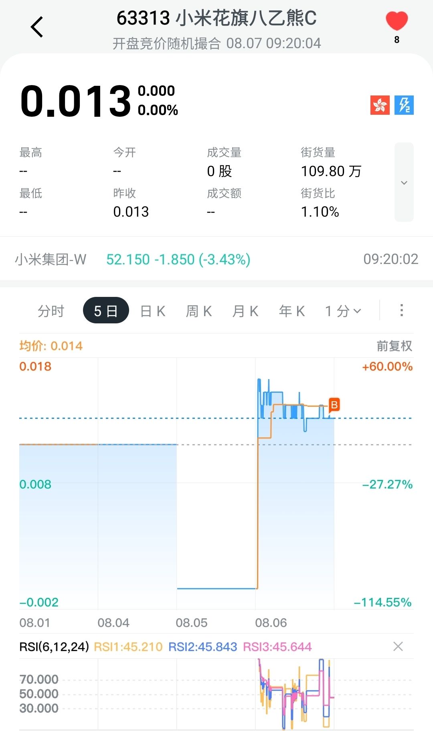433x731 pixels.
Task: Tap the 0.013 current price
Action: coord(76,101)
